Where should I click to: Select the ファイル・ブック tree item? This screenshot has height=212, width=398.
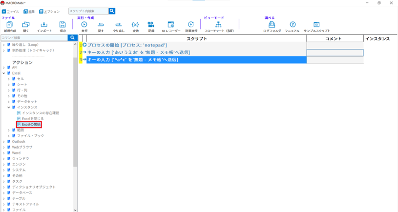tap(30, 136)
